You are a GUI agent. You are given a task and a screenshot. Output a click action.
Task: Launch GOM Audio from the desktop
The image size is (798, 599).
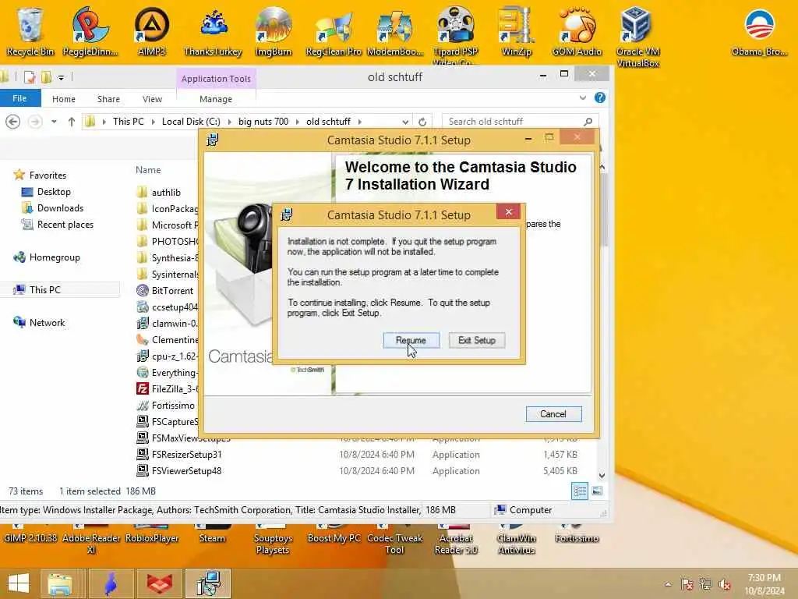(x=577, y=31)
